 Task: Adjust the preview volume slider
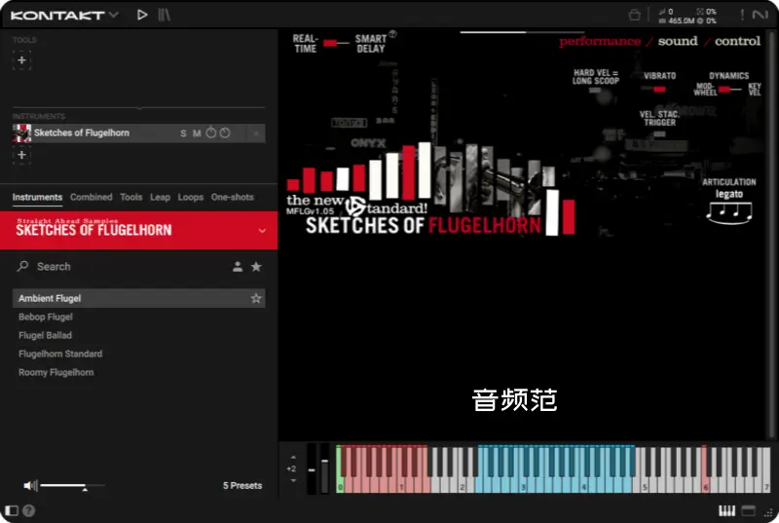(72, 485)
